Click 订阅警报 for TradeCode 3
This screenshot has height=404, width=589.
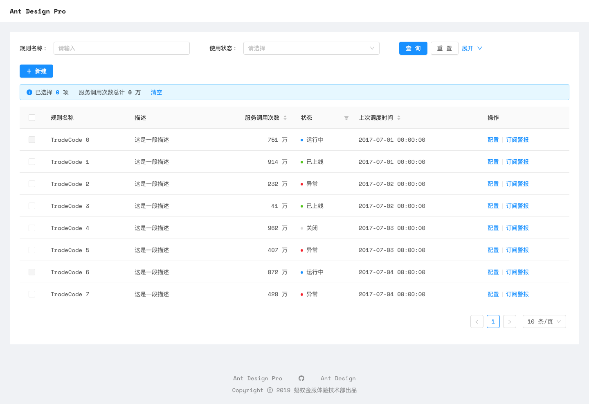[x=517, y=206]
